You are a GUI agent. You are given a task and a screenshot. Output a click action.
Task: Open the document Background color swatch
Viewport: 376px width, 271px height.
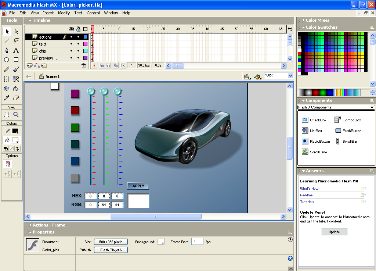[x=161, y=242]
